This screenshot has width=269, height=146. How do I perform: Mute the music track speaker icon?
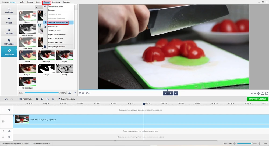click(x=9, y=131)
